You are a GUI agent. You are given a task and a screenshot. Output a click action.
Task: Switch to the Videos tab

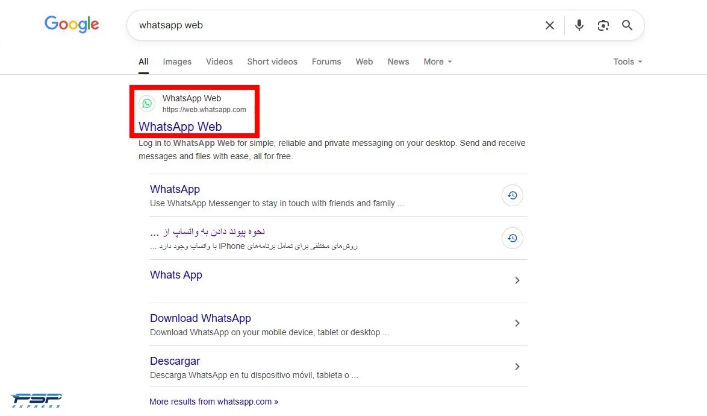click(219, 62)
